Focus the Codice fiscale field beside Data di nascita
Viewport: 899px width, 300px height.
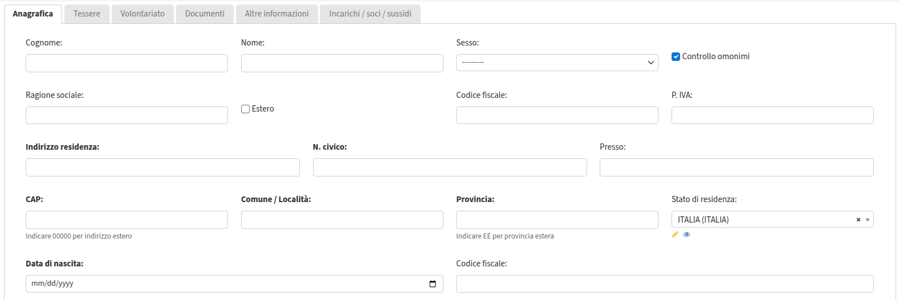[665, 283]
